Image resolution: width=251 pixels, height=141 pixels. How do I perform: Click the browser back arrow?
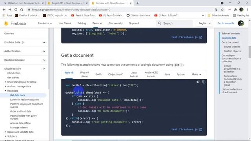[x=4, y=9]
